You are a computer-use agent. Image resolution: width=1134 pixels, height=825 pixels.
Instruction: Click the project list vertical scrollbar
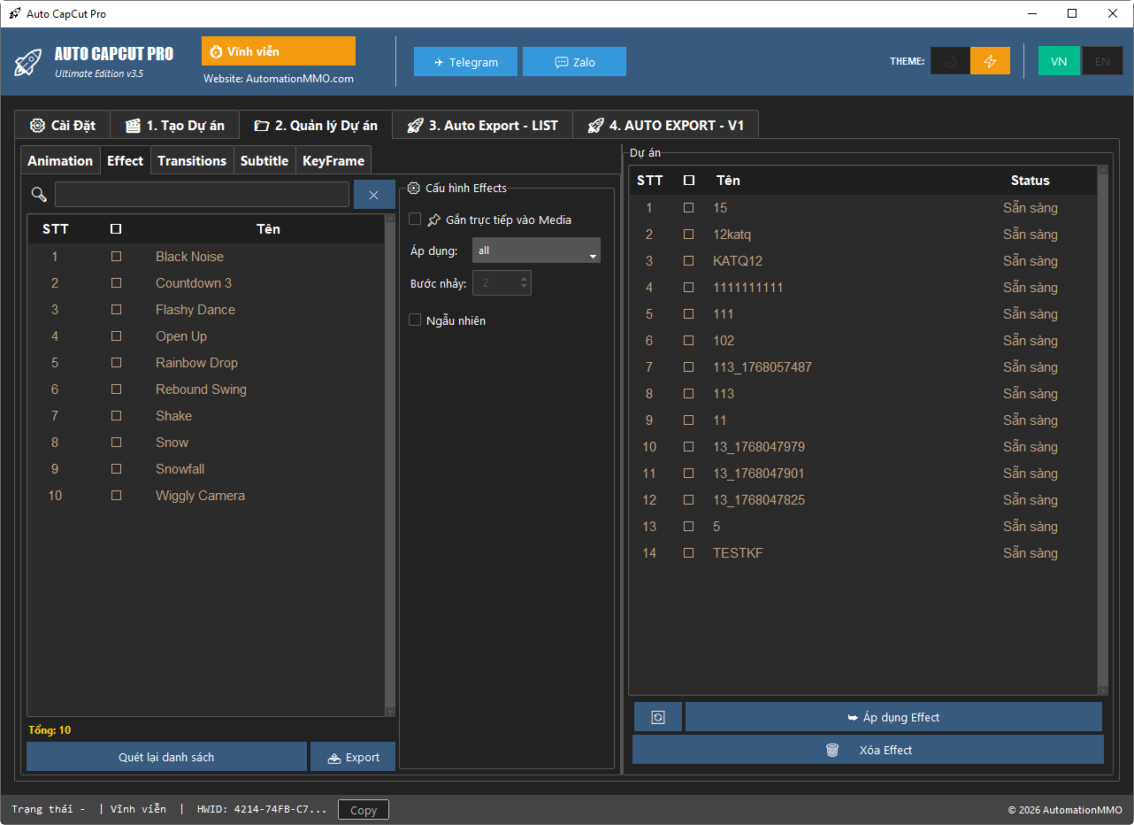tap(1102, 429)
